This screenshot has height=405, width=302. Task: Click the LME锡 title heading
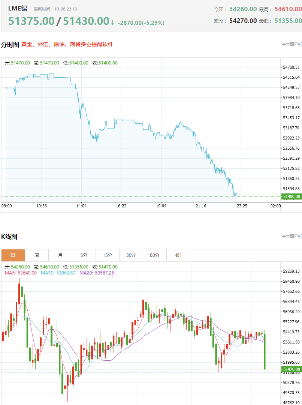[18, 8]
